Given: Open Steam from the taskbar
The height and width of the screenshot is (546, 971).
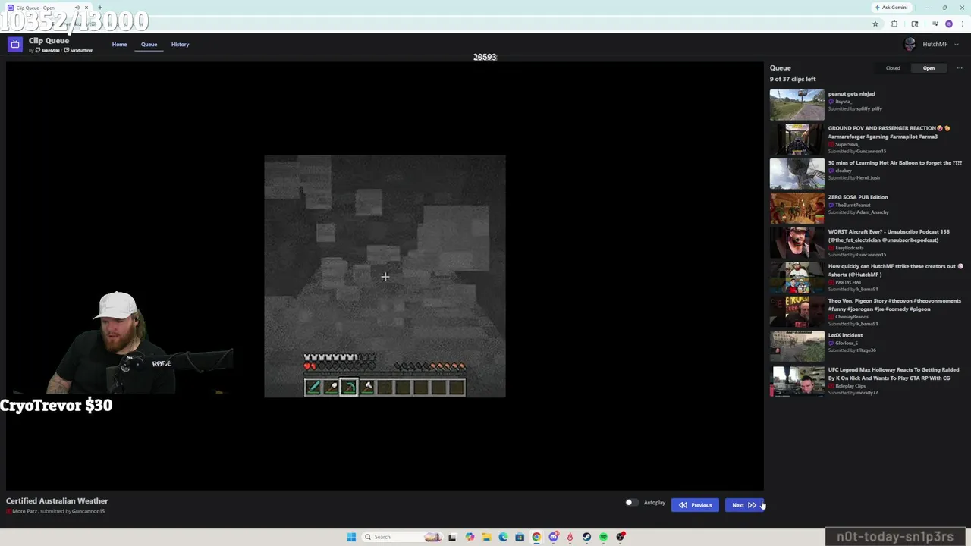Looking at the screenshot, I should pyautogui.click(x=586, y=537).
